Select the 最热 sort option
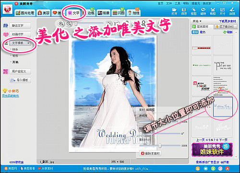This screenshot has height=173, width=240. click(x=203, y=32)
